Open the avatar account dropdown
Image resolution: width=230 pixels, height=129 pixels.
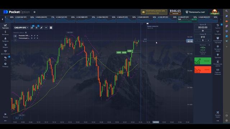215,12
